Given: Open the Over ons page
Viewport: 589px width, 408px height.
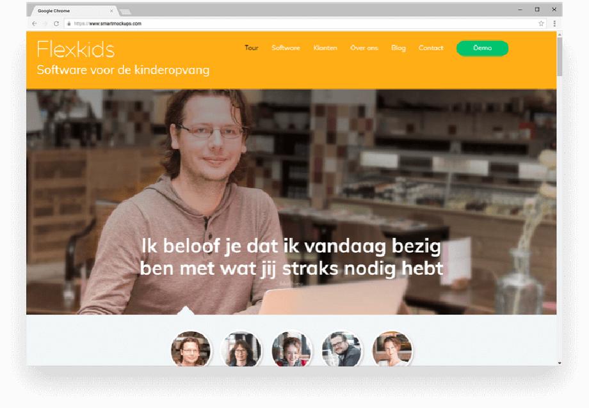Looking at the screenshot, I should (364, 48).
